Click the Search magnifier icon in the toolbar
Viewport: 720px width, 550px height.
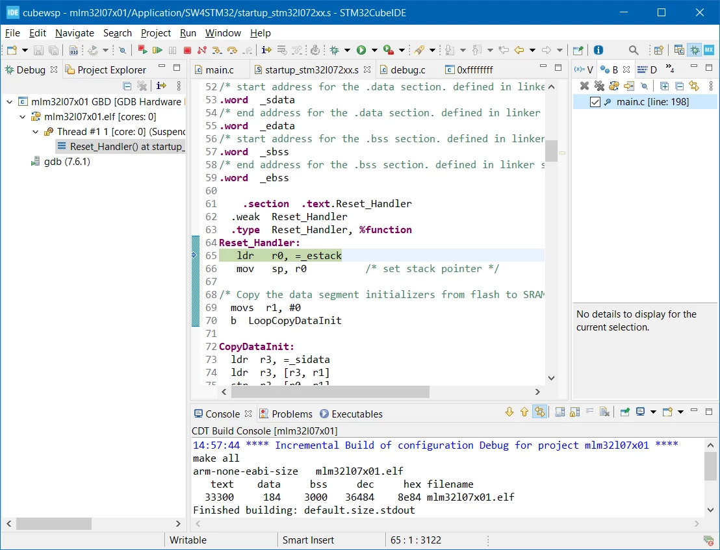(634, 50)
